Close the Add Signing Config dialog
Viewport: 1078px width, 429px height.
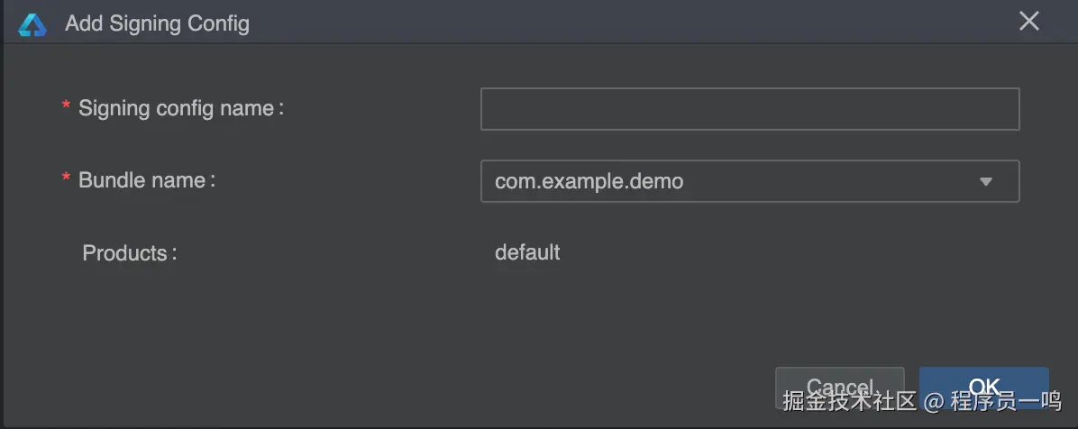[1029, 22]
